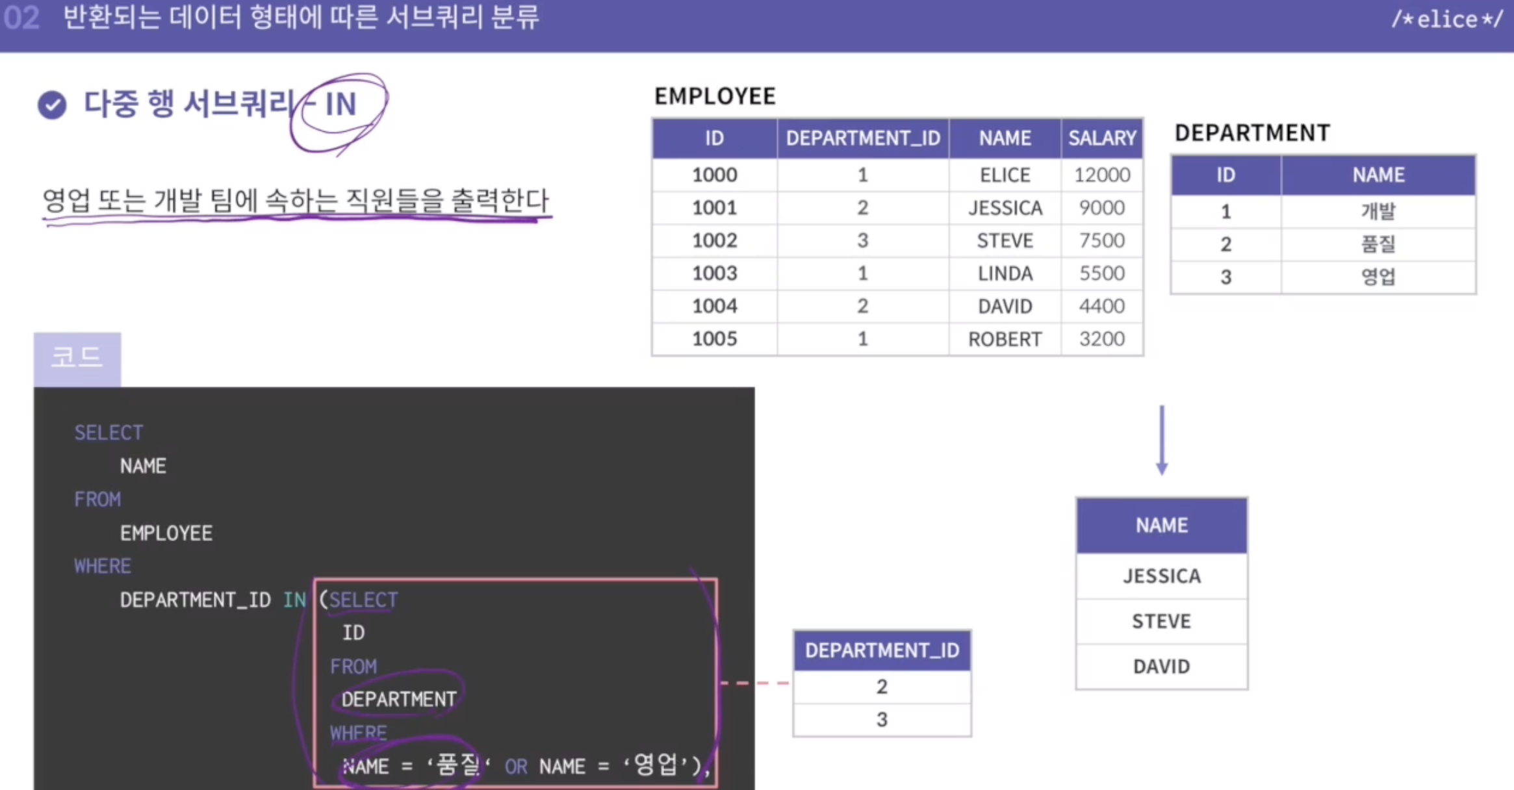Click the 1005 ID row cell
This screenshot has width=1514, height=790.
[x=714, y=338]
